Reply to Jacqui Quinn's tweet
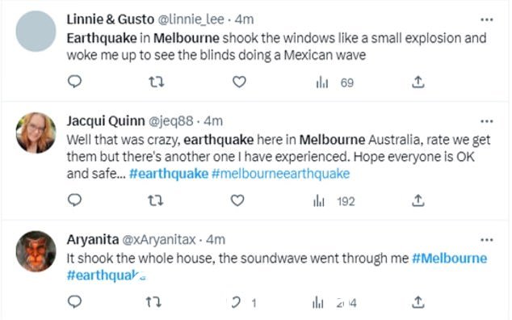The height and width of the screenshot is (320, 512). (x=74, y=200)
